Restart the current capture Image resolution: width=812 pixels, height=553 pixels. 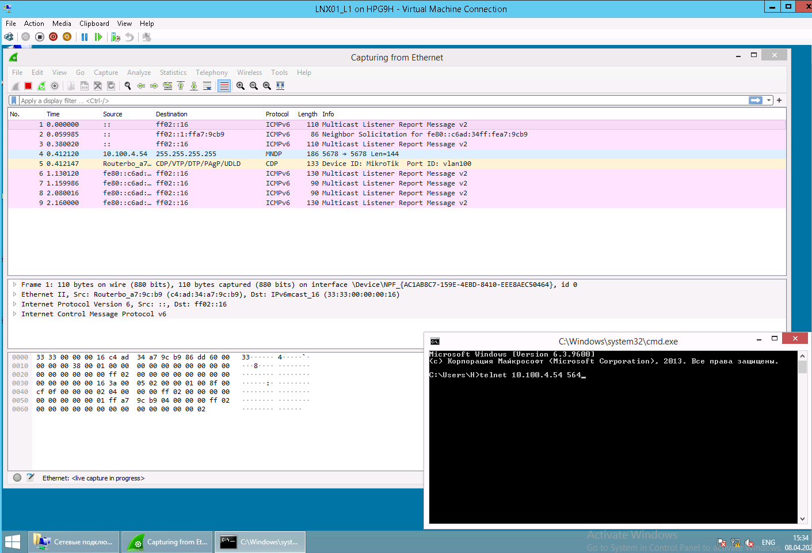click(x=40, y=85)
